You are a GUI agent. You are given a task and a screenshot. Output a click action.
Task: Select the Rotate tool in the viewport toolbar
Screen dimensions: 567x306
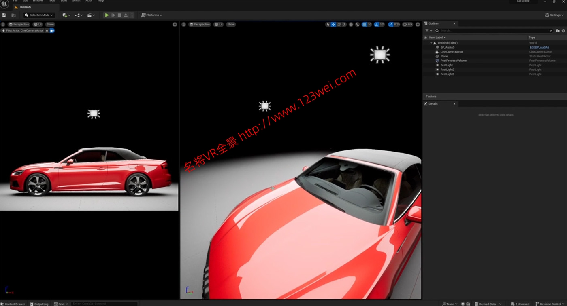click(x=339, y=24)
